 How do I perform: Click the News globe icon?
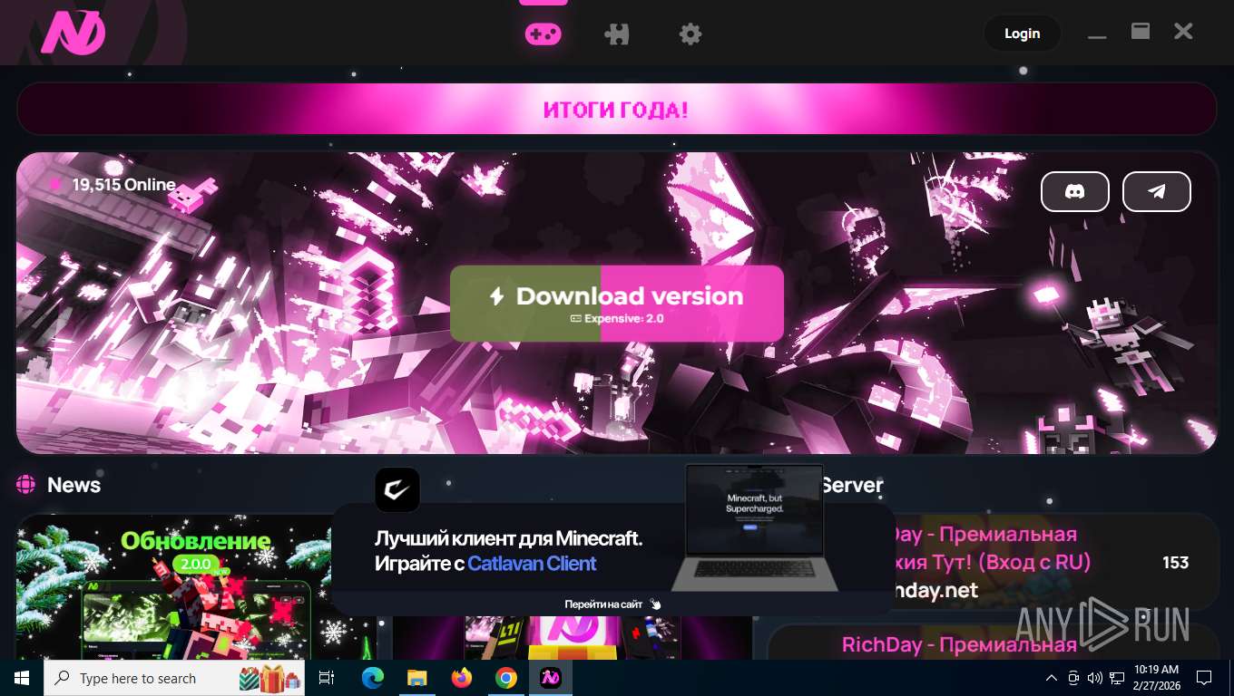pyautogui.click(x=26, y=485)
